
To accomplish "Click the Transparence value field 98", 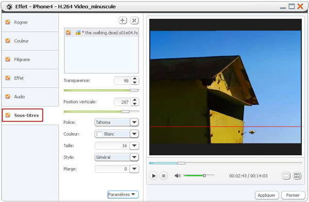I will [122, 81].
